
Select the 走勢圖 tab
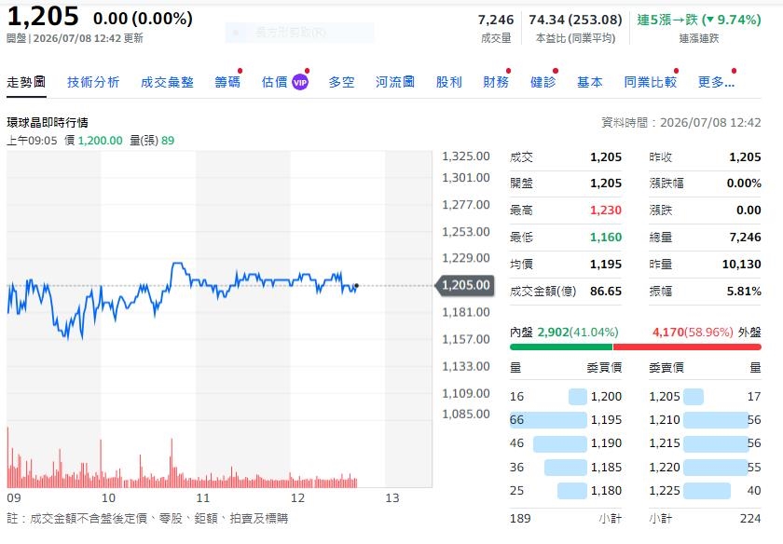[x=26, y=82]
